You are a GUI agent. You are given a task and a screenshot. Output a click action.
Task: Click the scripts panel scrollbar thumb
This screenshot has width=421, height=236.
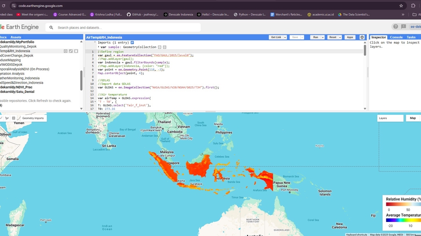click(x=82, y=81)
